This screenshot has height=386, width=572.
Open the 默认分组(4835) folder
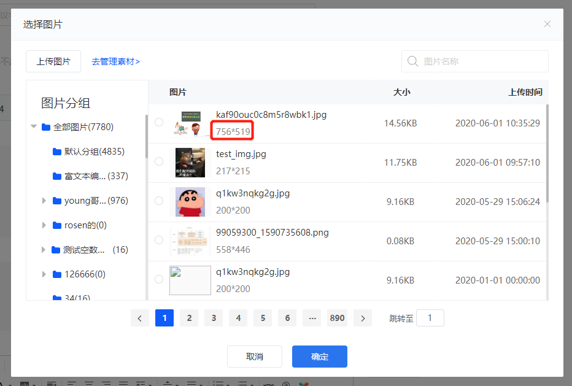(x=94, y=152)
